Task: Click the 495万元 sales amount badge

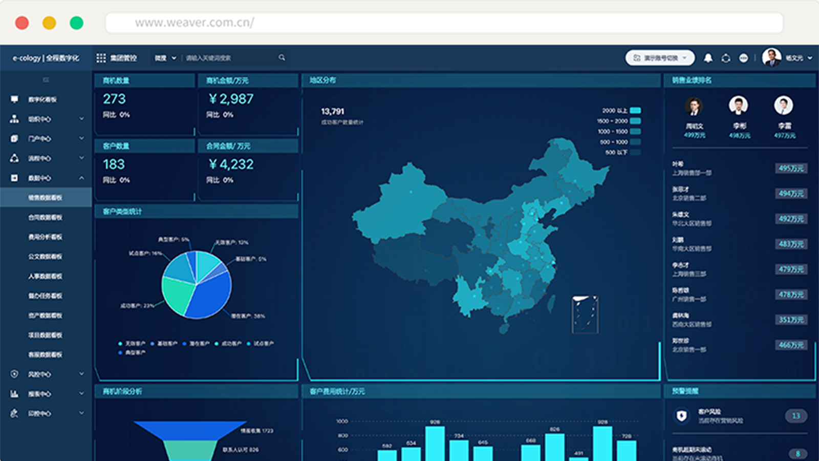Action: point(791,169)
